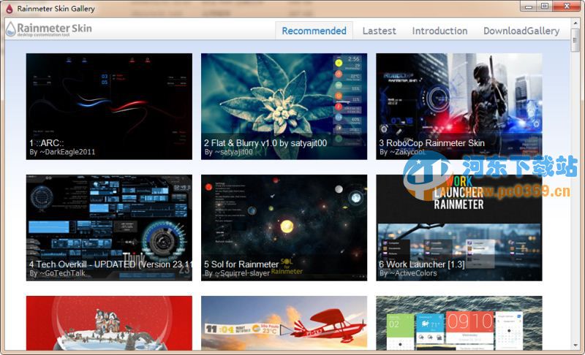Open the ::ARC:: skin thumbnail
The image size is (585, 355).
click(109, 107)
